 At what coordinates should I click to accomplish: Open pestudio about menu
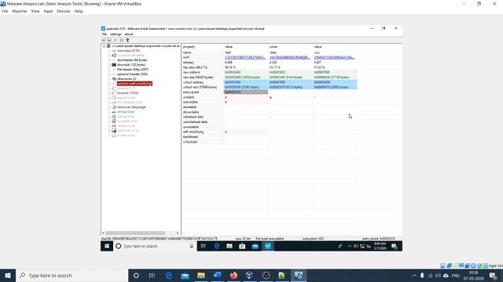tap(129, 34)
